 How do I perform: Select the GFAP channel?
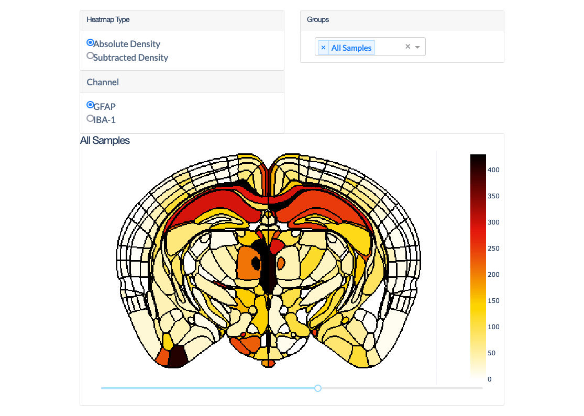(x=90, y=105)
